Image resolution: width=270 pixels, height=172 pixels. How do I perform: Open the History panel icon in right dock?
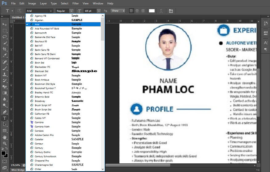[265, 23]
